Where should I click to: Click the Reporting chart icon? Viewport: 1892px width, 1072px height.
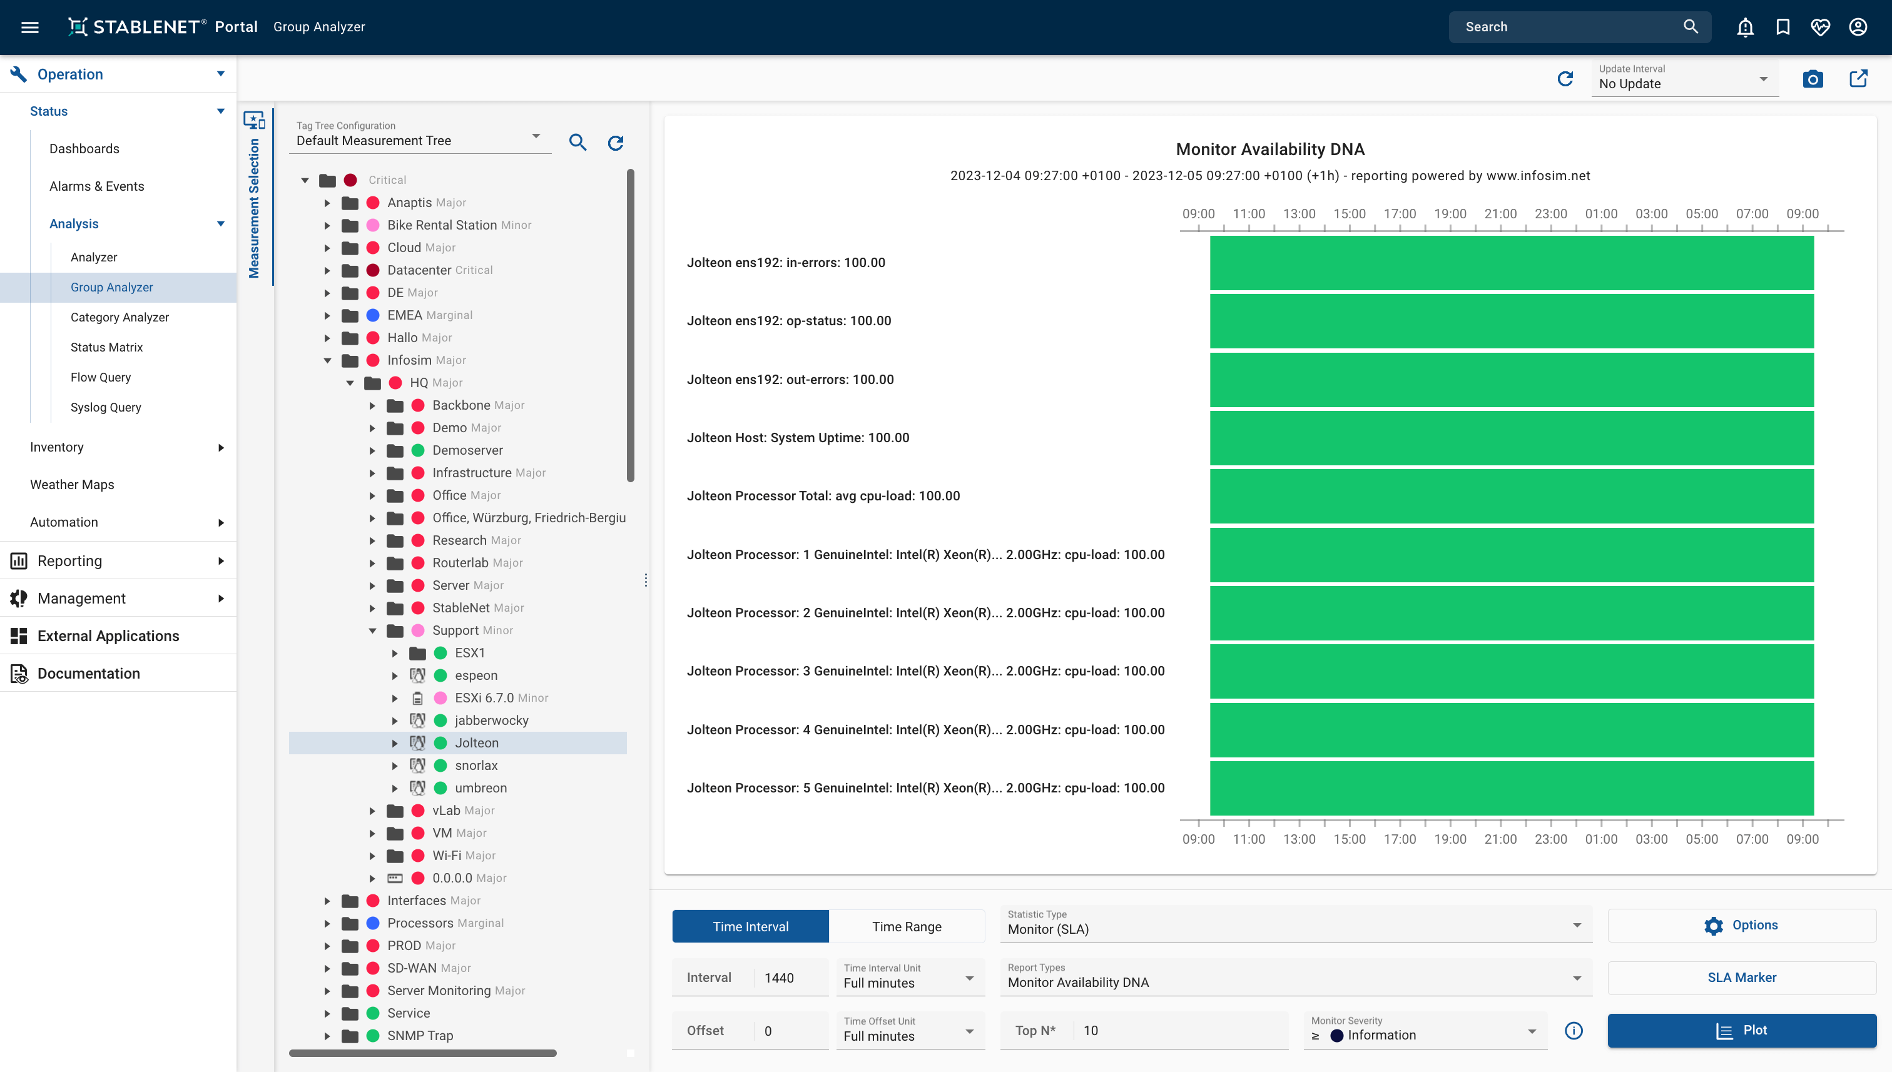(x=18, y=561)
